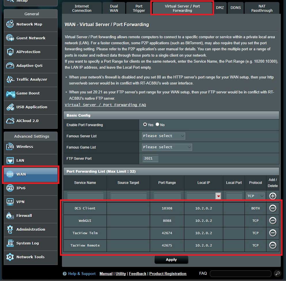Open the Protocol TCP dropdown
Viewport: 286px width, 281px height.
coord(255,196)
